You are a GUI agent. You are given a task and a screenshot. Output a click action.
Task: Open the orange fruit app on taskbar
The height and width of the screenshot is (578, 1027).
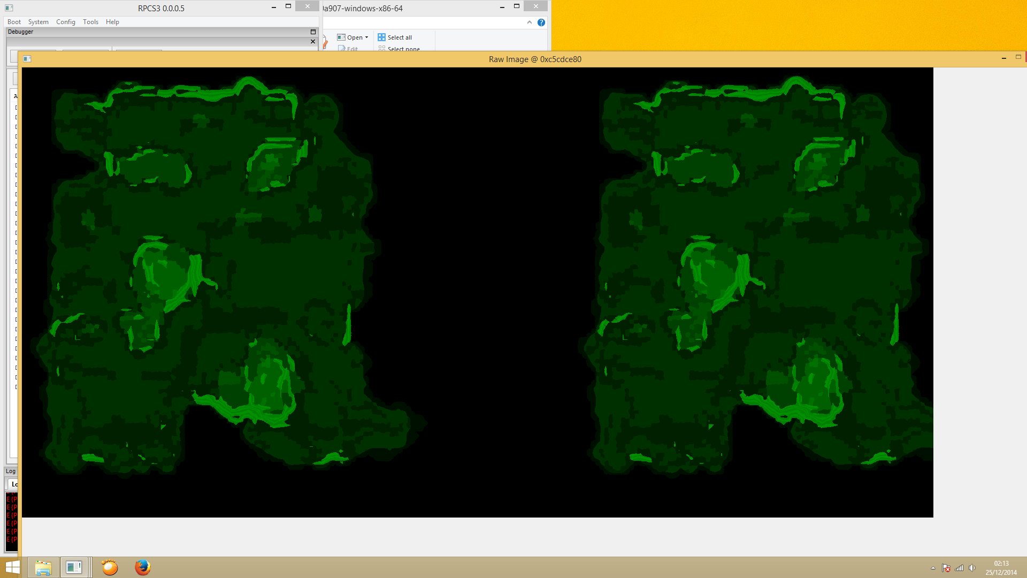(110, 567)
